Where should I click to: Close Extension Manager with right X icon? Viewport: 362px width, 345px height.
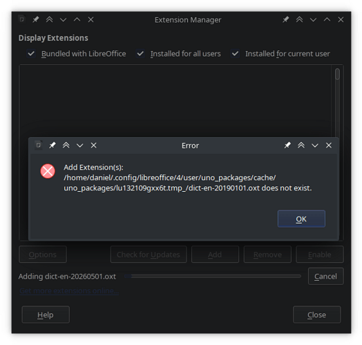(x=341, y=19)
